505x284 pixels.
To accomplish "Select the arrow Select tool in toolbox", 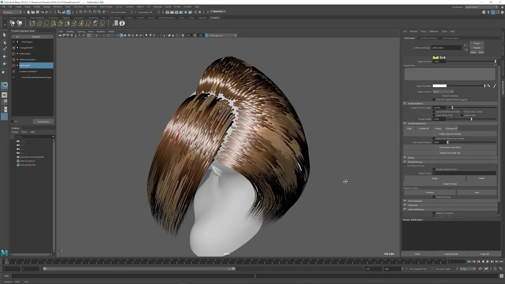I will [4, 35].
